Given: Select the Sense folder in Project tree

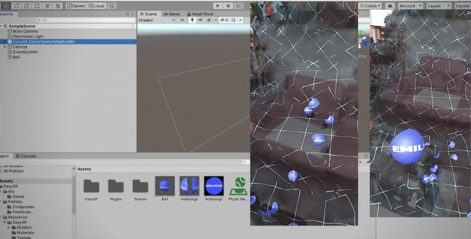Looking at the screenshot, I should click(18, 196).
